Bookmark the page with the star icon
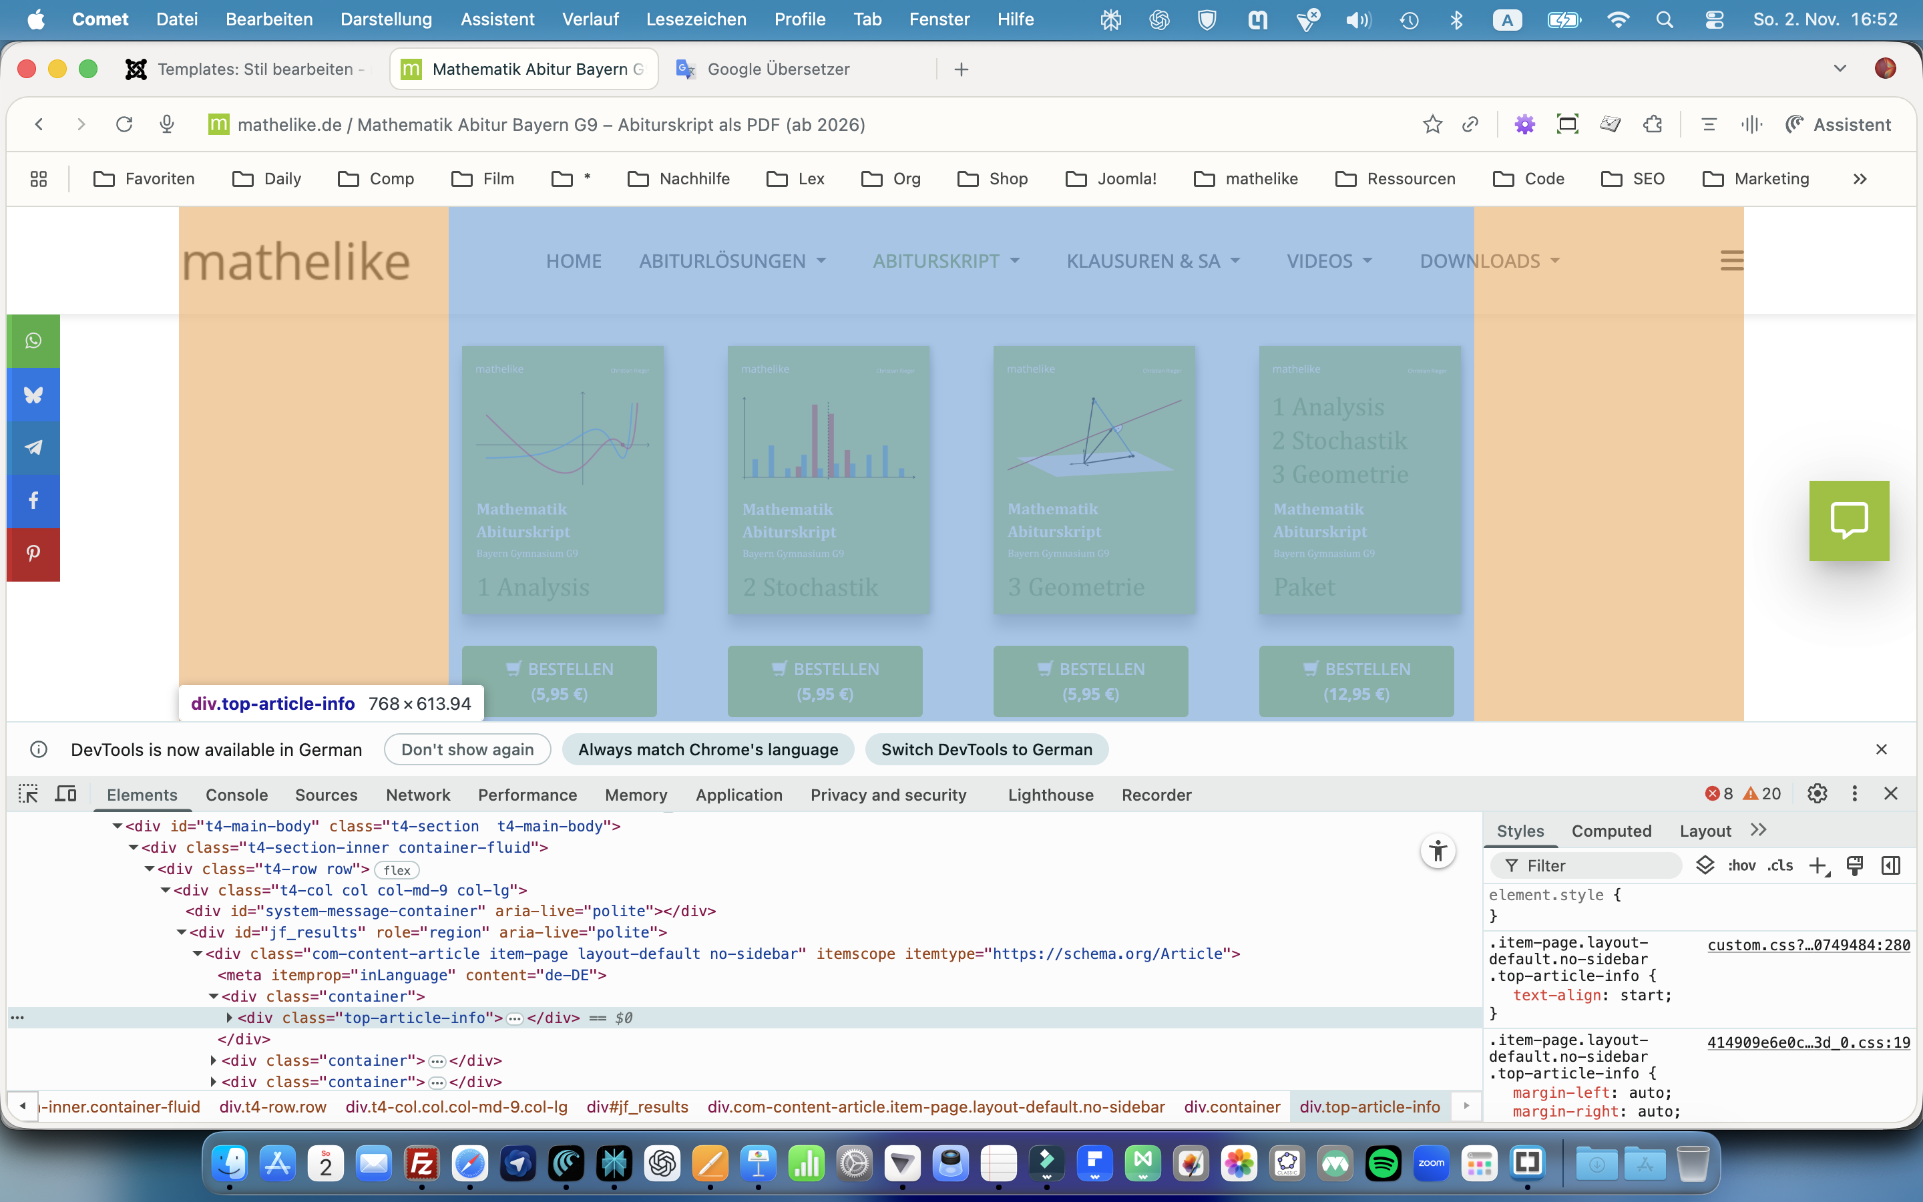The height and width of the screenshot is (1202, 1923). tap(1432, 124)
